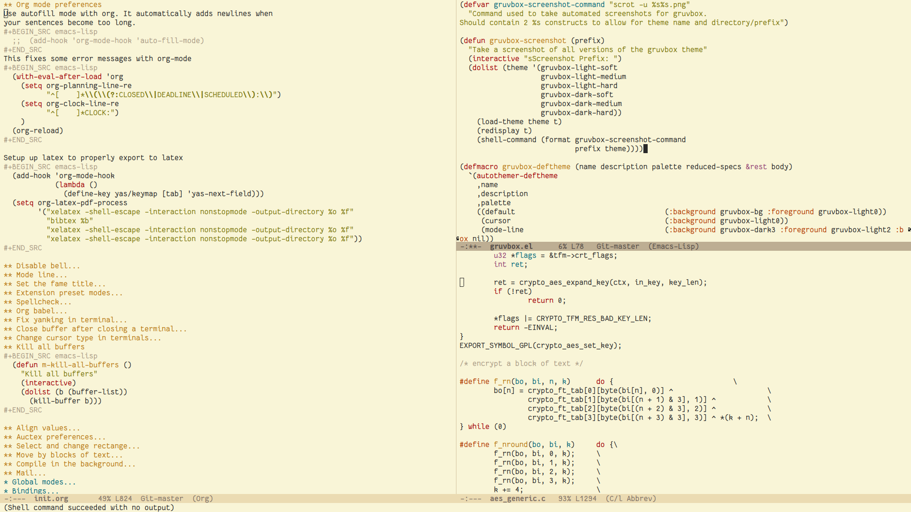Click Git-master indicator in init.org modeline
This screenshot has width=911, height=512.
[161, 499]
